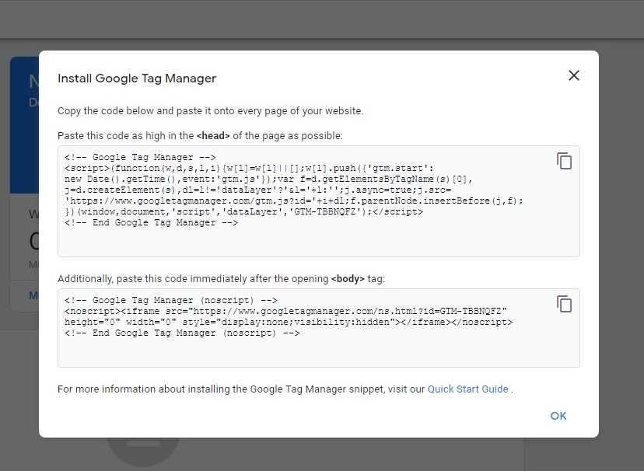Image resolution: width=644 pixels, height=471 pixels.
Task: Click the 'For more information' sentence
Action: point(285,389)
